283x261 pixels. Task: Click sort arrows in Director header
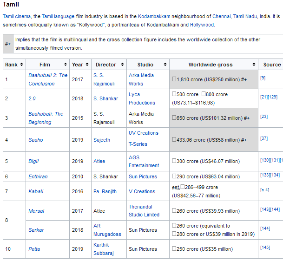click(x=123, y=65)
